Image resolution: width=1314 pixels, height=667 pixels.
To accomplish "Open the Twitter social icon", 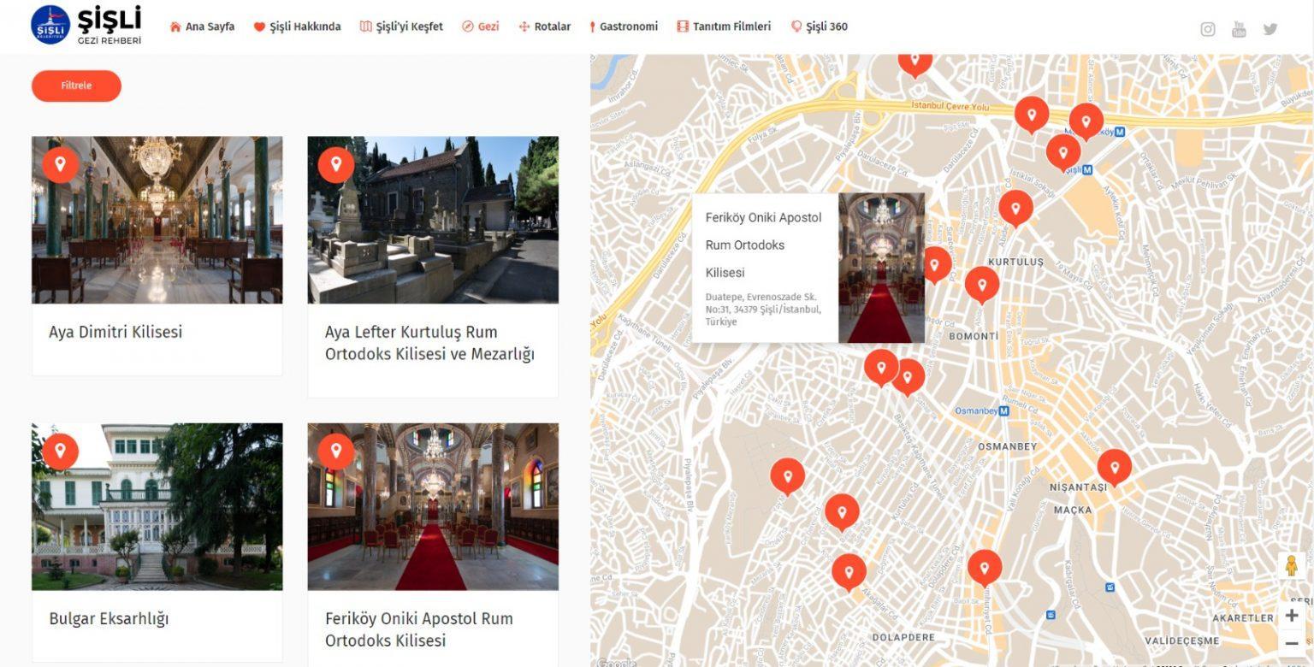I will pyautogui.click(x=1270, y=29).
